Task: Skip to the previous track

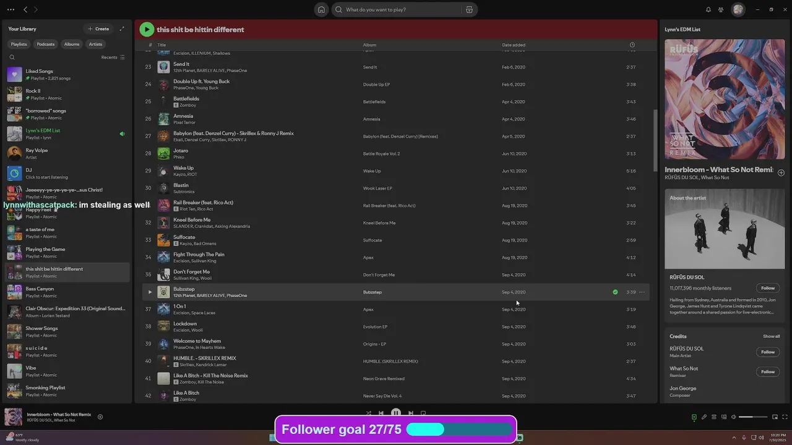Action: (x=381, y=413)
